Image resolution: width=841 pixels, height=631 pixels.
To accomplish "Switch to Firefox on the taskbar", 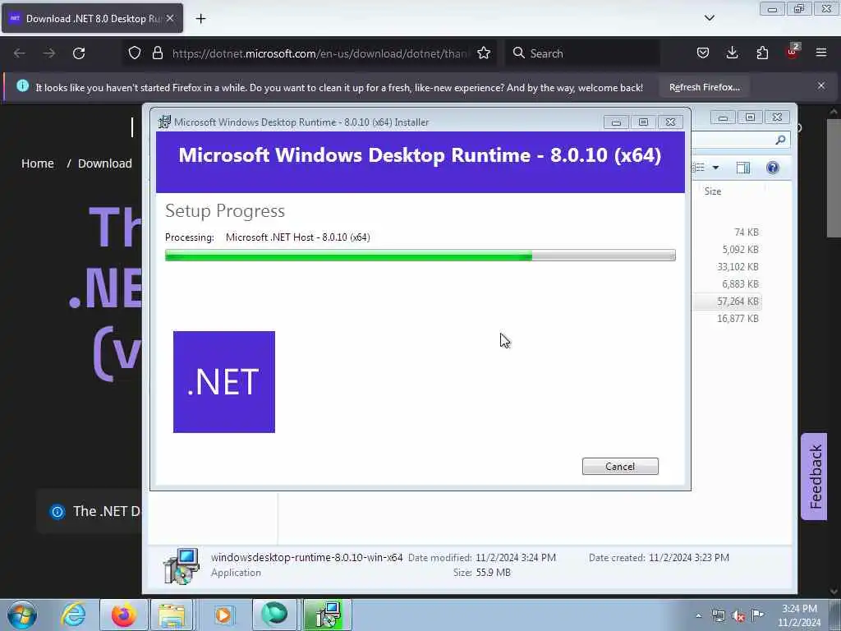I will tap(123, 615).
